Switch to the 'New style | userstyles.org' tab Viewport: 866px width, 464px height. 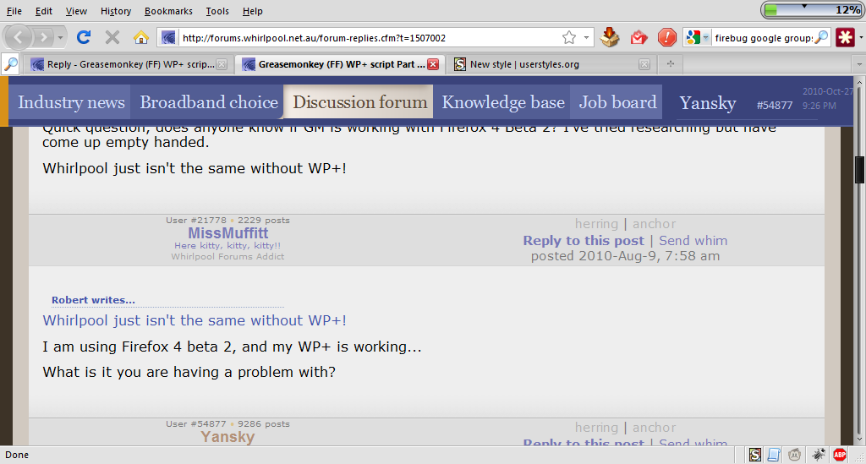tap(551, 64)
